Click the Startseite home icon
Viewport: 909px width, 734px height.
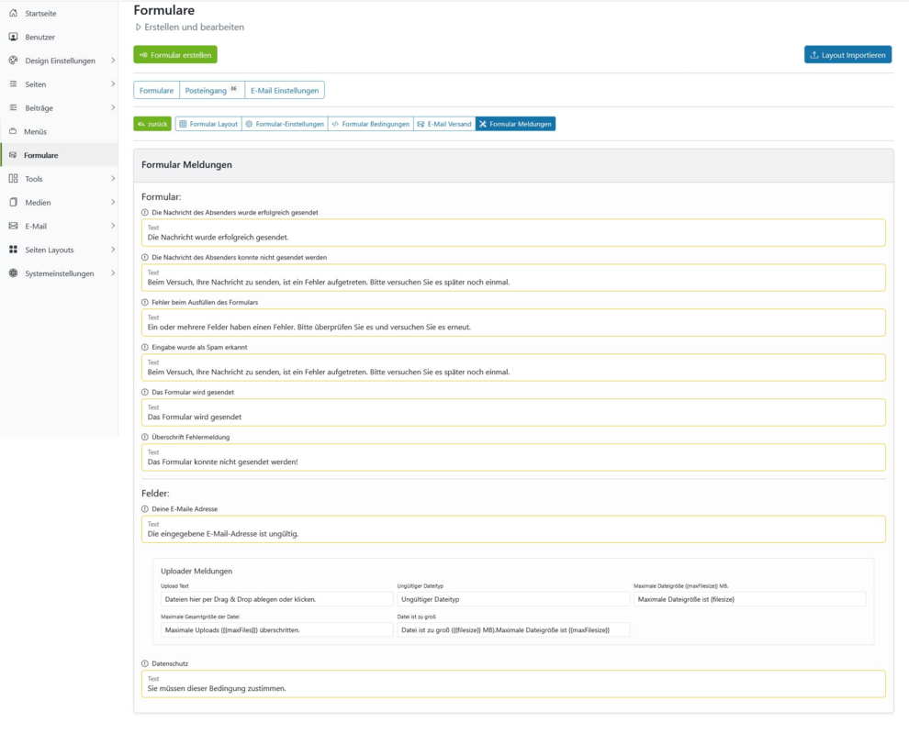tap(14, 13)
